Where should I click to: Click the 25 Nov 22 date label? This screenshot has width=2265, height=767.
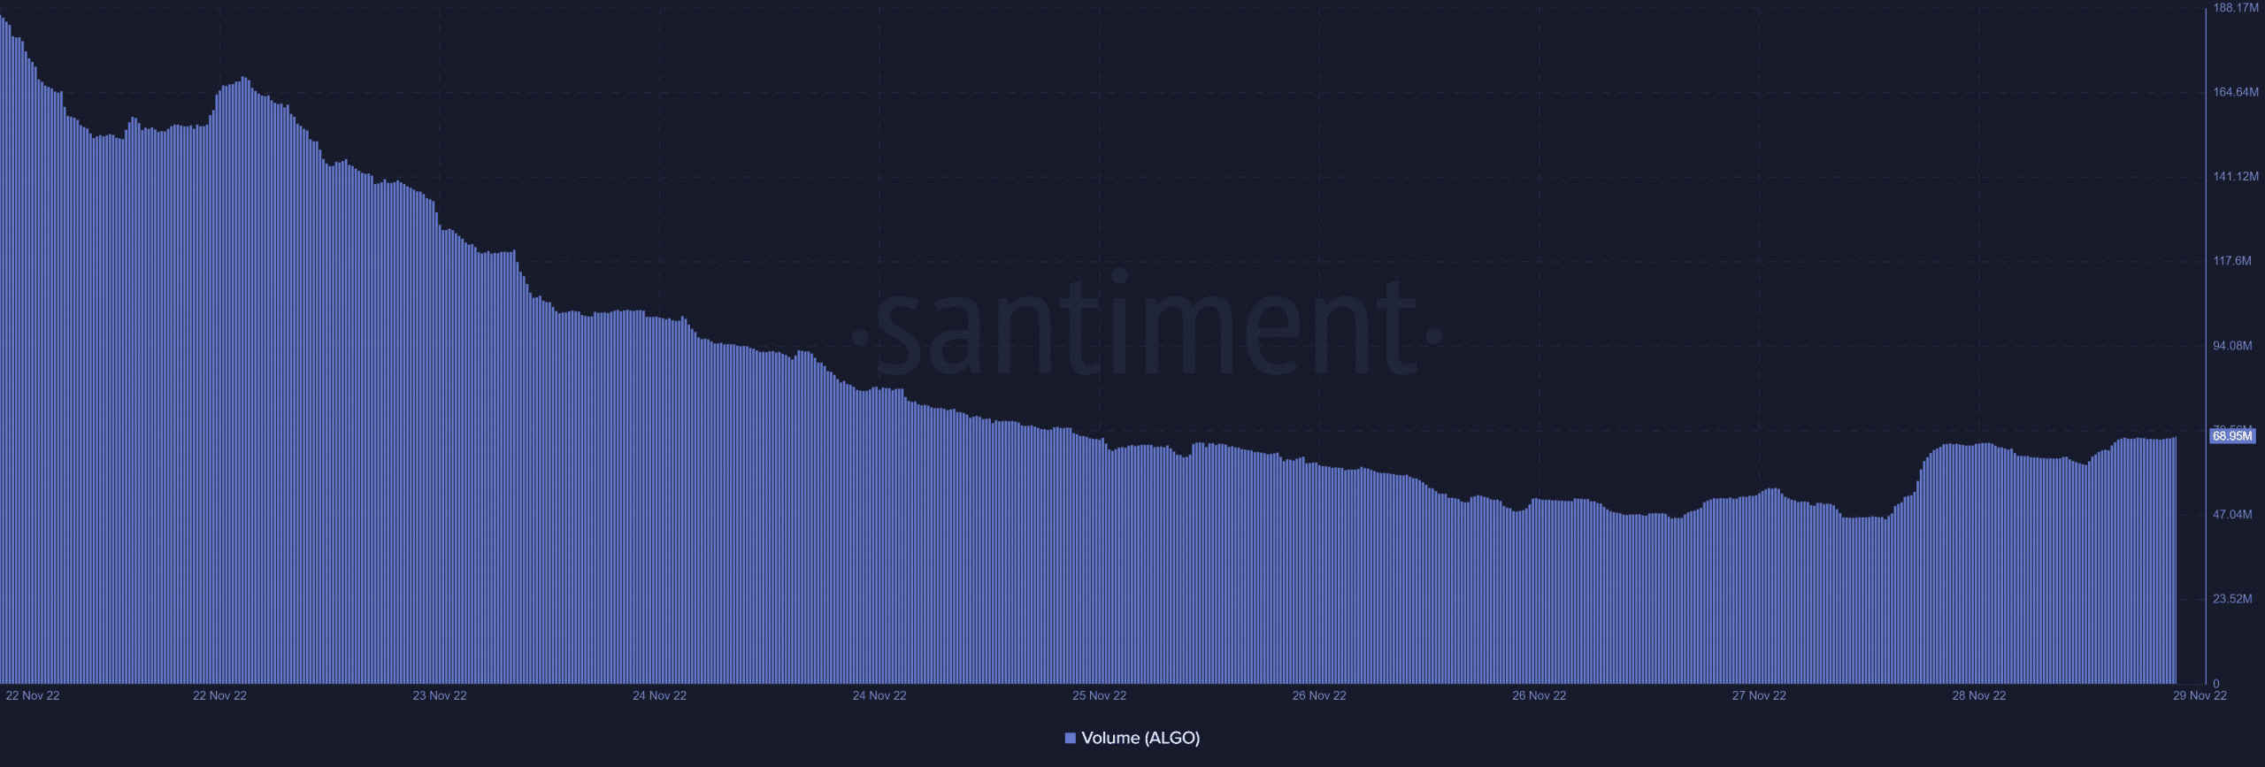pos(1100,695)
